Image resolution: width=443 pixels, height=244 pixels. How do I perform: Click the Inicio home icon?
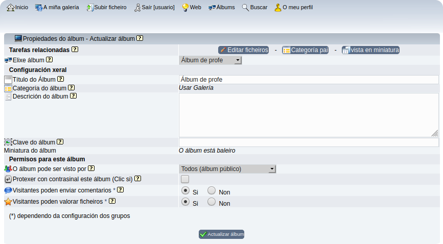pyautogui.click(x=10, y=8)
